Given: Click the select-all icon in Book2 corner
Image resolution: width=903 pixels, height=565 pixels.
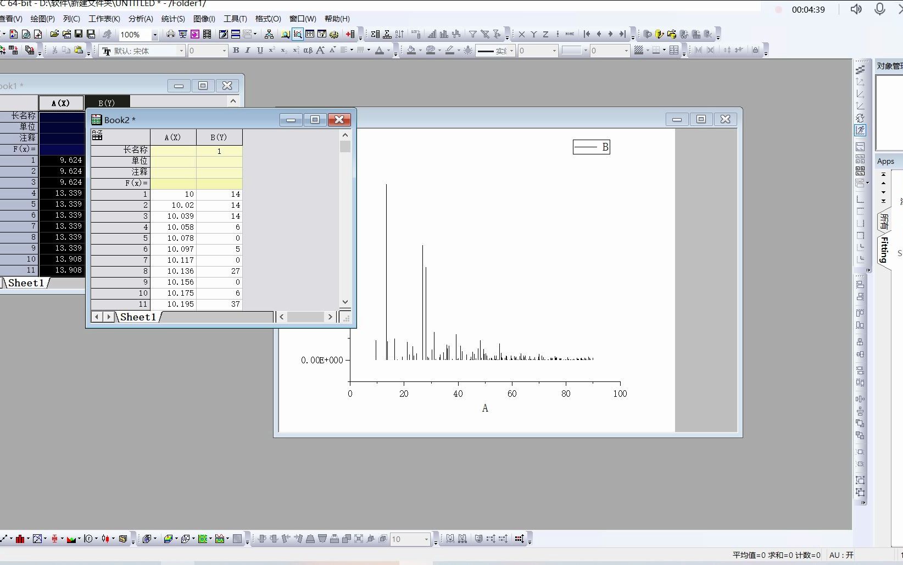Looking at the screenshot, I should tap(97, 135).
